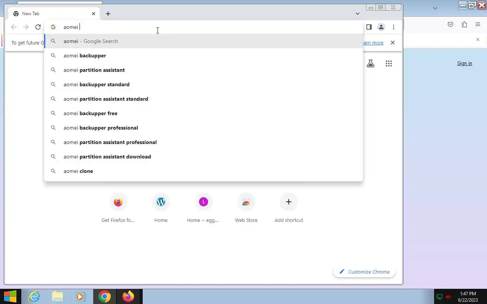
Task: Launch Internet Explorer from taskbar
Action: tap(34, 296)
